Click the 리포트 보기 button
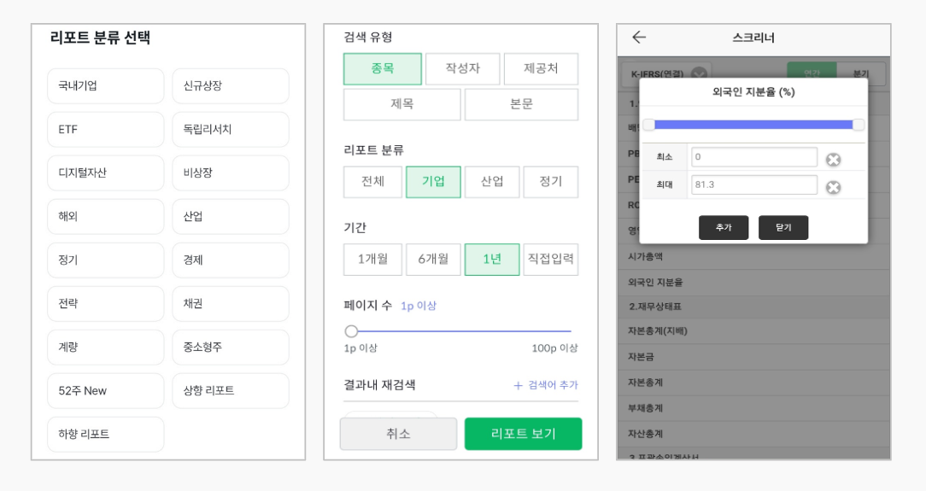 [x=523, y=434]
